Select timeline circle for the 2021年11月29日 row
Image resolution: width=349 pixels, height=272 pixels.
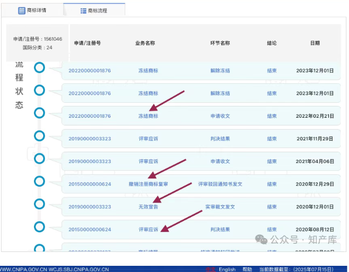click(40, 136)
